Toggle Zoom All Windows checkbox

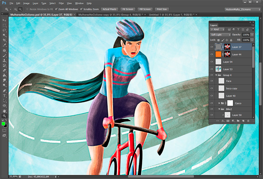pyautogui.click(x=56, y=9)
